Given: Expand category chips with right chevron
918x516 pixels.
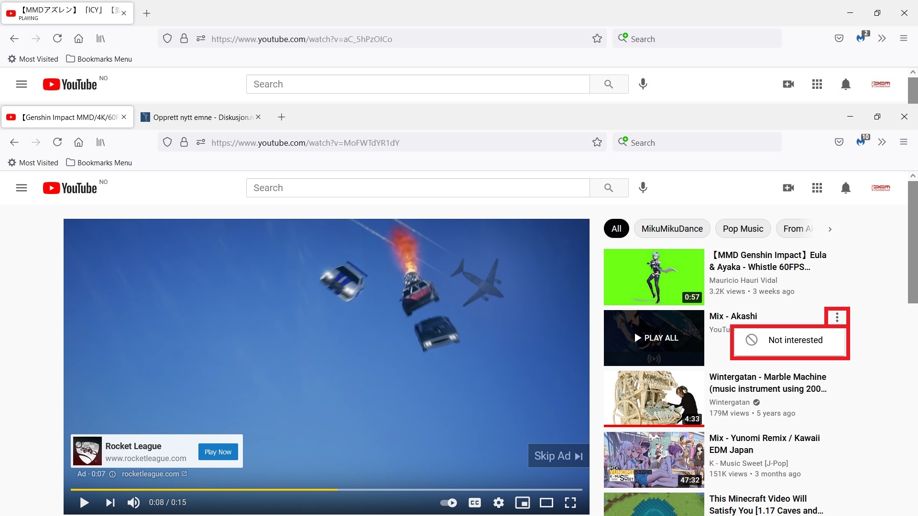Looking at the screenshot, I should click(830, 229).
